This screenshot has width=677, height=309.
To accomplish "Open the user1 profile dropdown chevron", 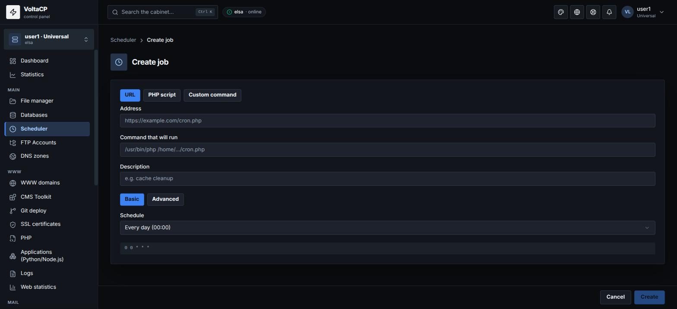I will coord(661,12).
